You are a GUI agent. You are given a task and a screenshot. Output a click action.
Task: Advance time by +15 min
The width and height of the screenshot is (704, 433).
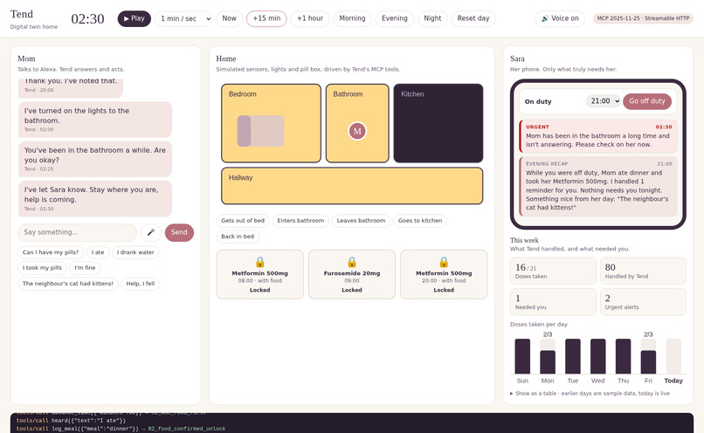(266, 18)
